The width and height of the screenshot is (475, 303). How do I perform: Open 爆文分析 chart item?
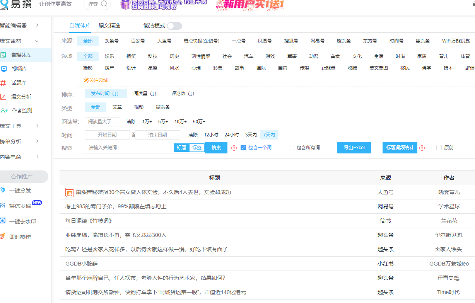(x=21, y=97)
